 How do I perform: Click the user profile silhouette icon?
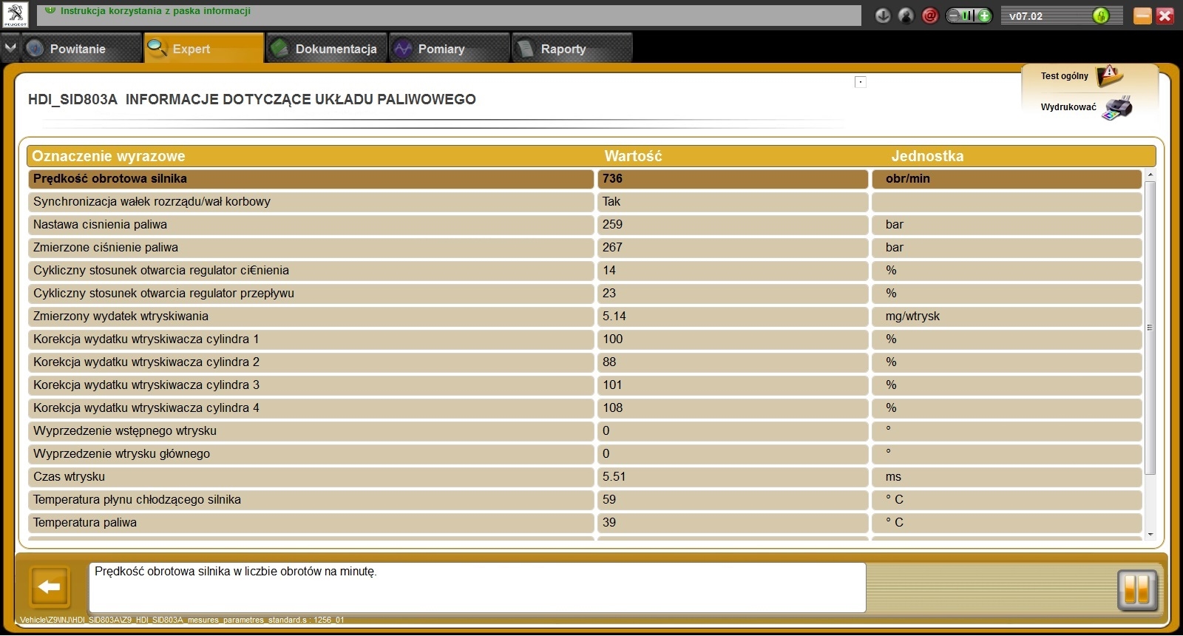pos(906,16)
